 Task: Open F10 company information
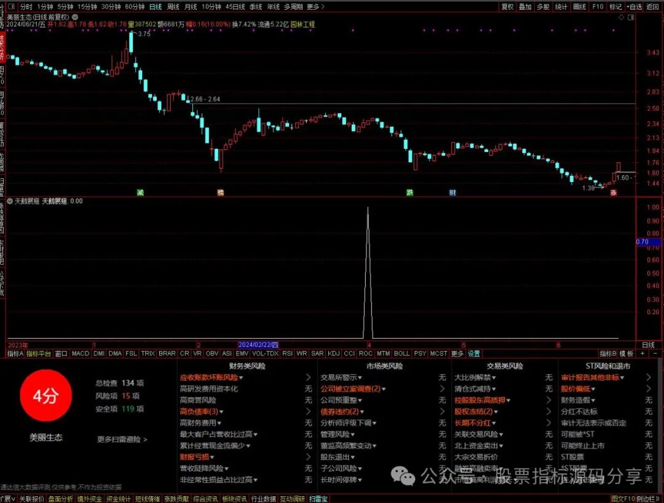point(598,7)
